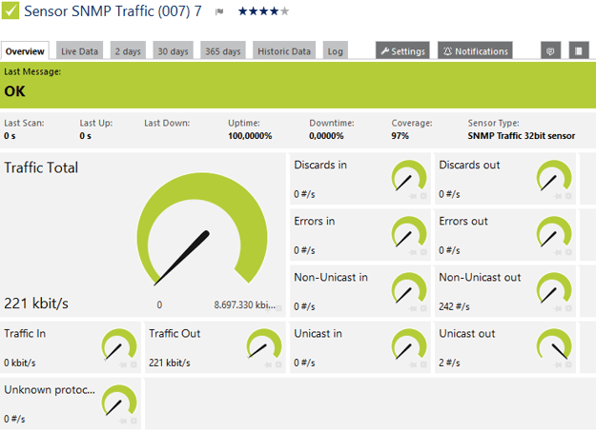The image size is (596, 432).
Task: Click the pin icon in Discards out gauge
Action: click(558, 196)
